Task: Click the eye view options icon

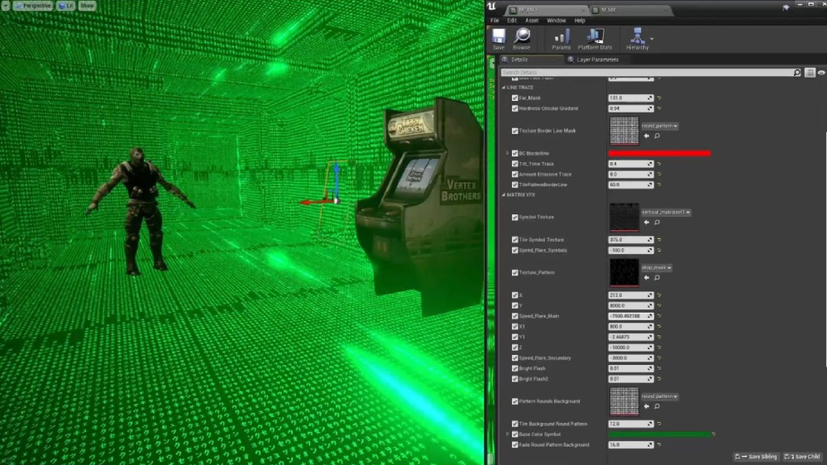Action: point(821,73)
